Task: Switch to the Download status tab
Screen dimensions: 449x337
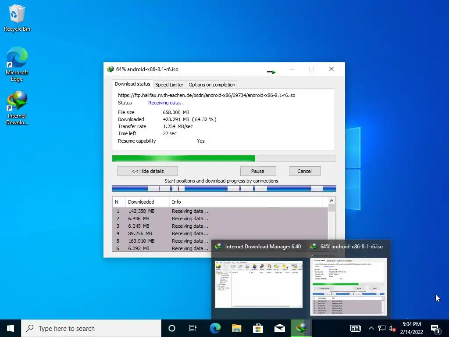Action: tap(132, 84)
